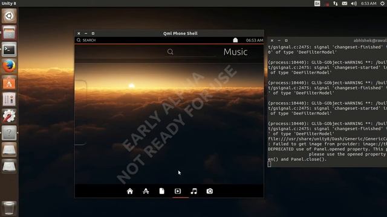Viewport: 387px width, 217px height.
Task: Open Ubuntu Software Center in launcher
Action: click(x=9, y=83)
